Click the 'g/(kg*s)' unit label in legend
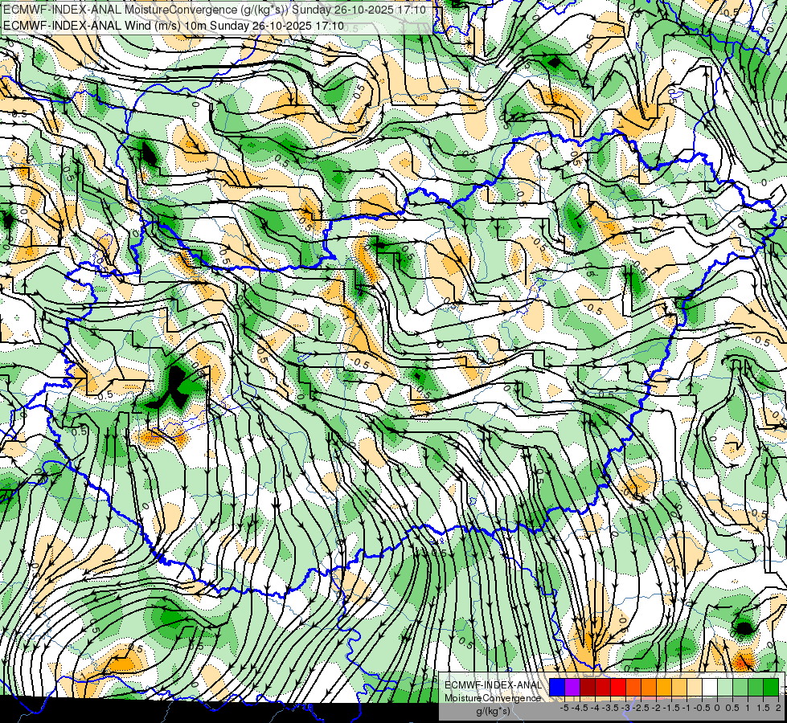 [493, 712]
